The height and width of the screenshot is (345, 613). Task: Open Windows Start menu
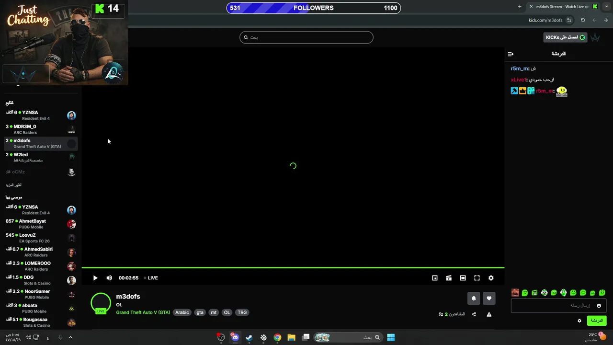(x=391, y=337)
